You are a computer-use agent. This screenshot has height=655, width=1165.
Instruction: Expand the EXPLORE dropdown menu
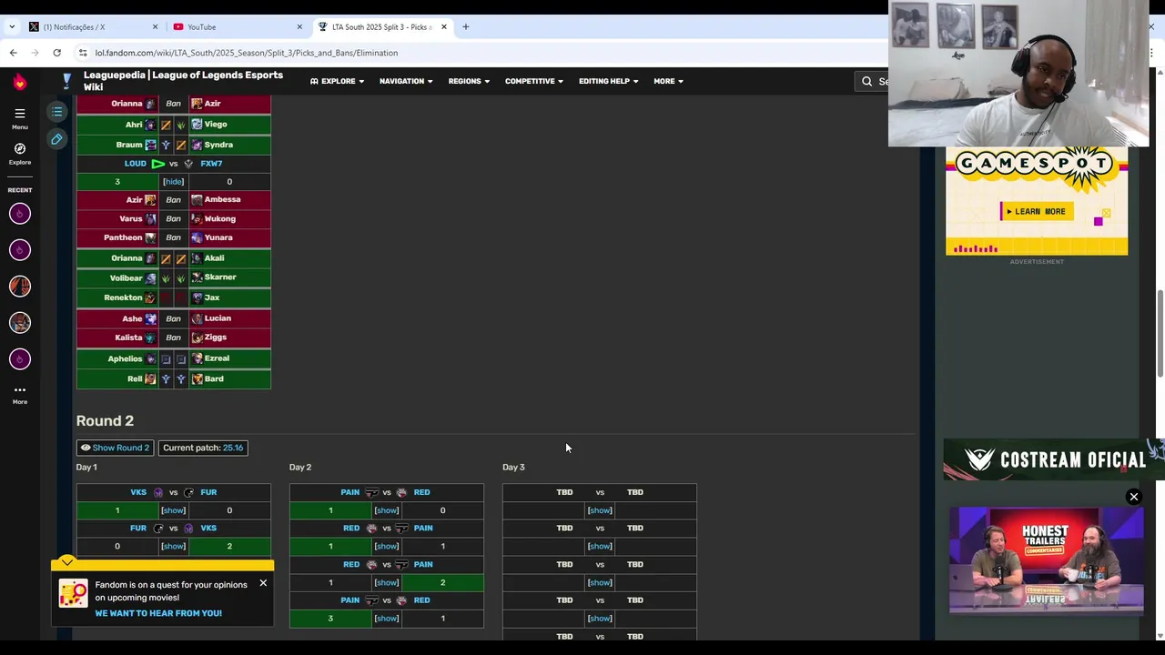(x=337, y=81)
